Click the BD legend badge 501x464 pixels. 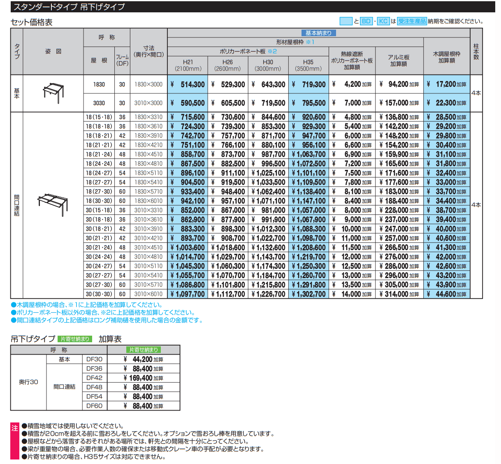pyautogui.click(x=366, y=21)
